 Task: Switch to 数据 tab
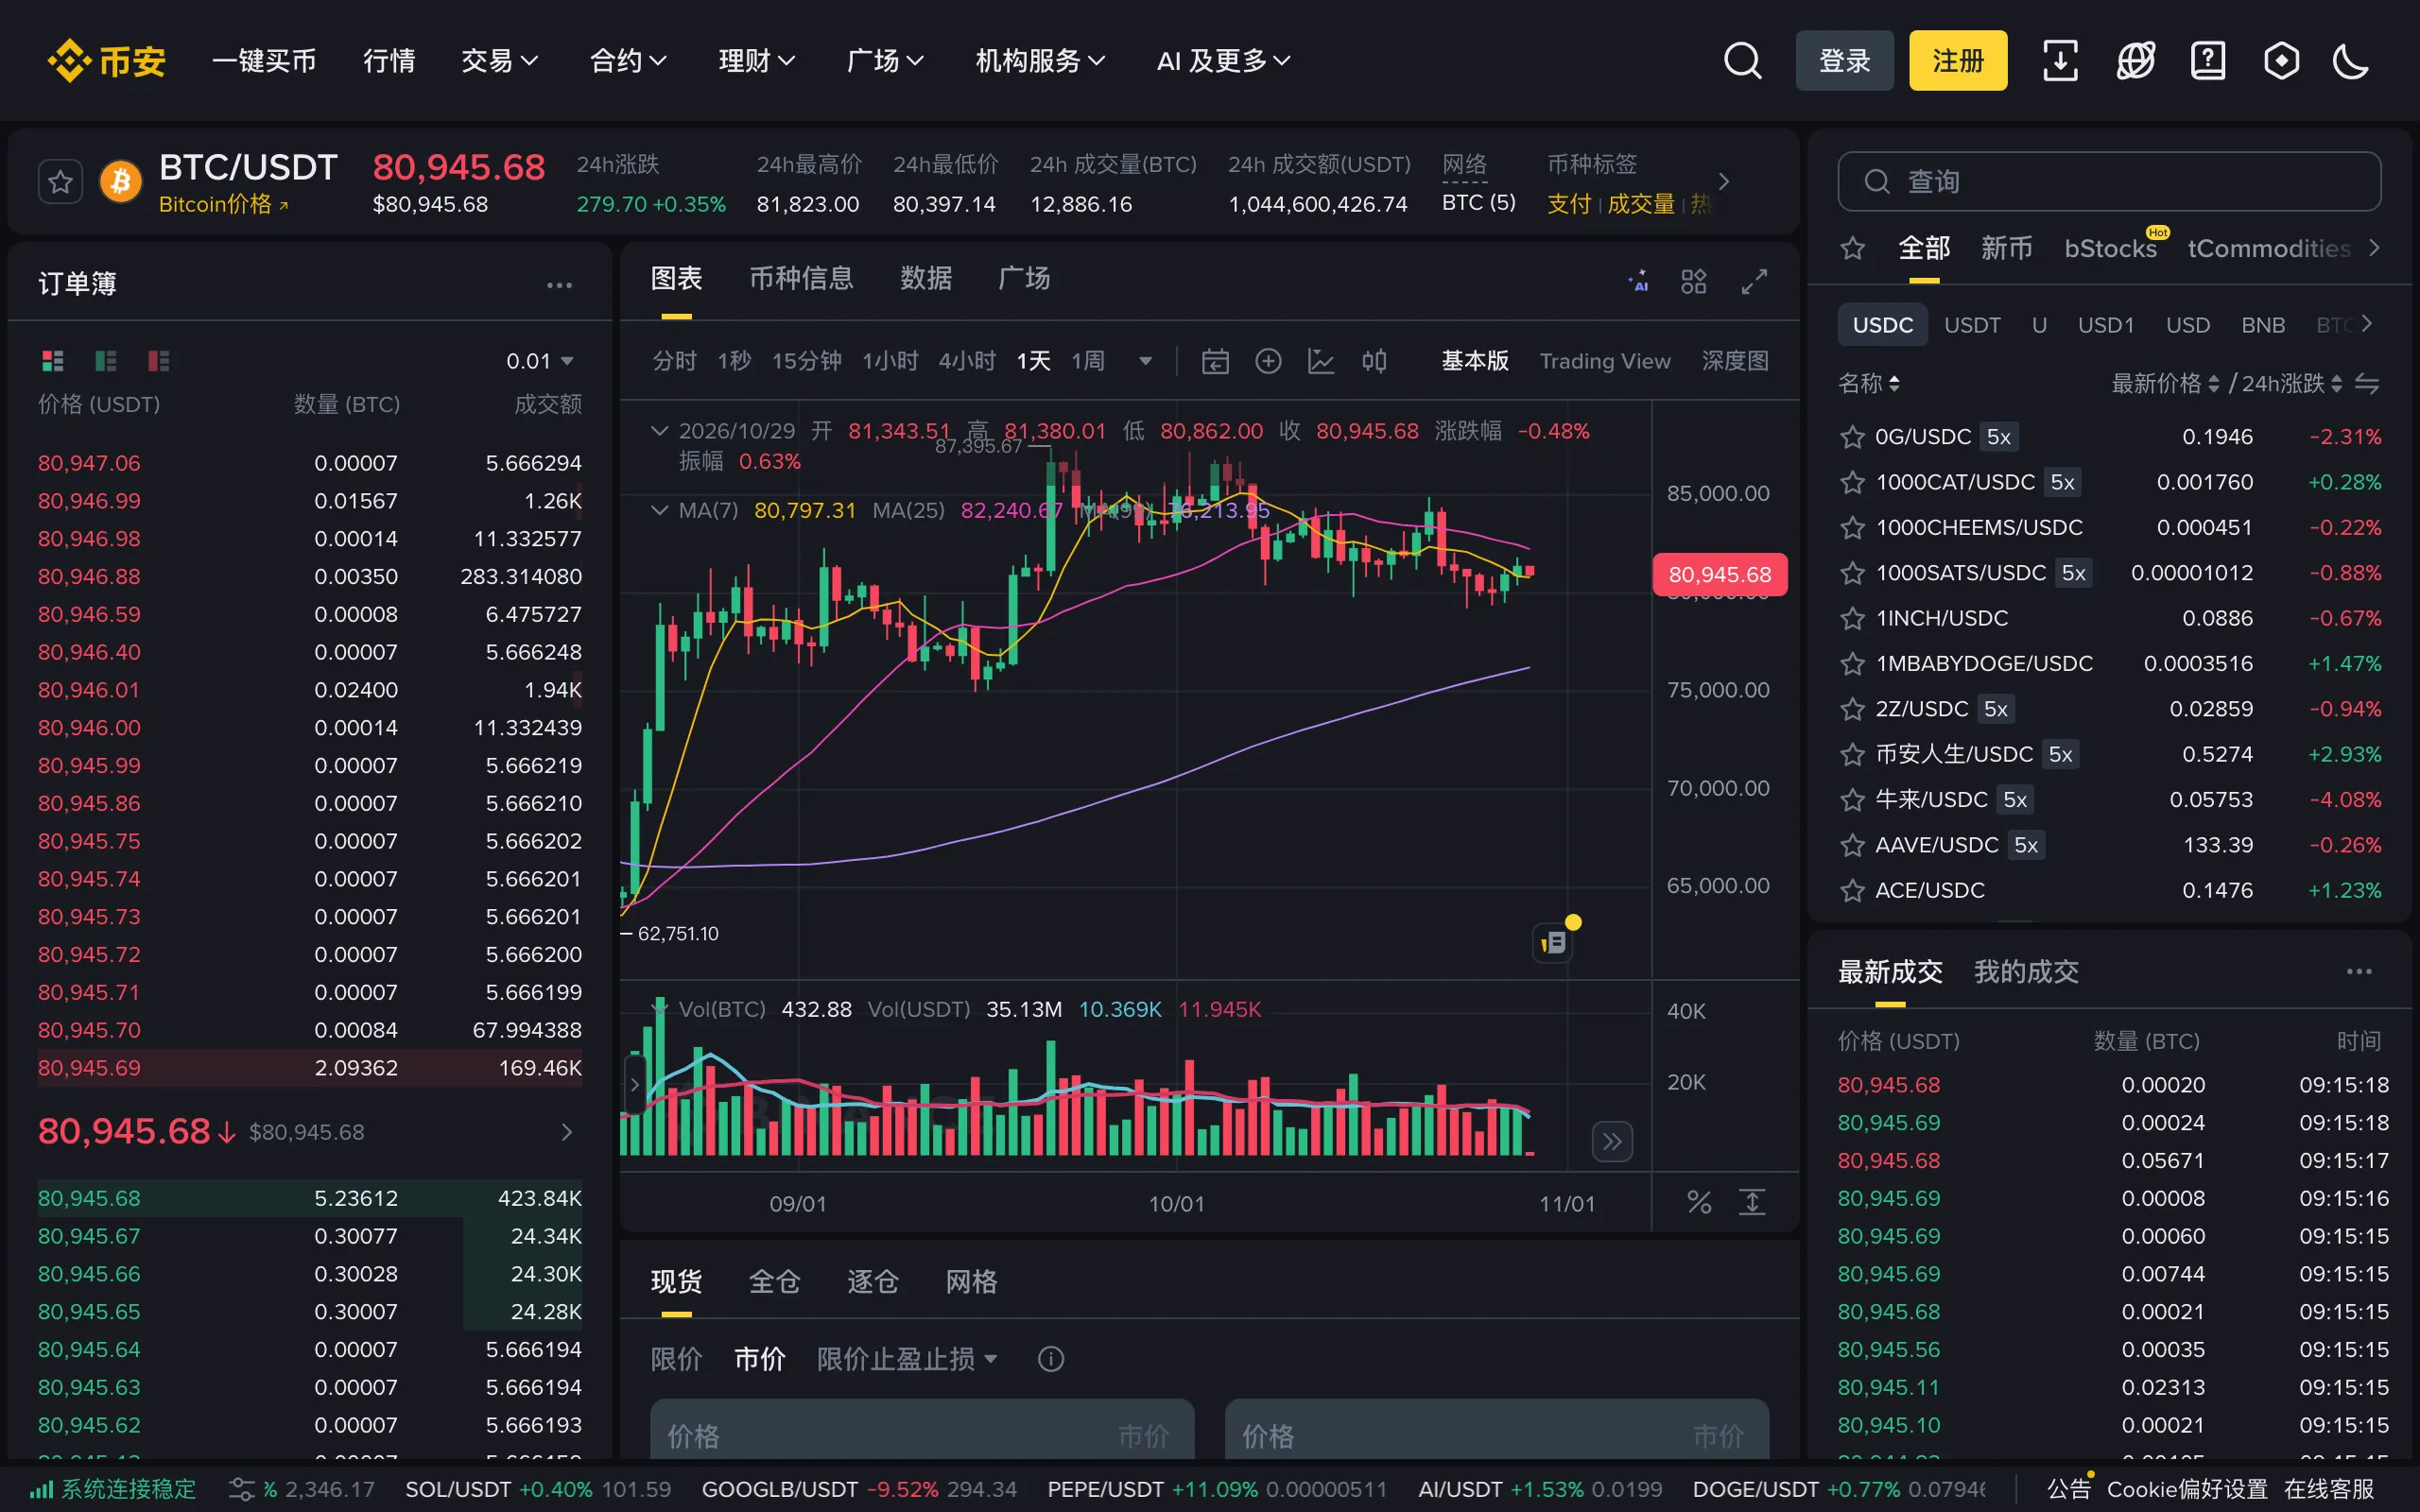point(925,279)
